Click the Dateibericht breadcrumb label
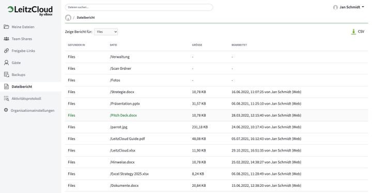The width and height of the screenshot is (372, 193). (86, 18)
